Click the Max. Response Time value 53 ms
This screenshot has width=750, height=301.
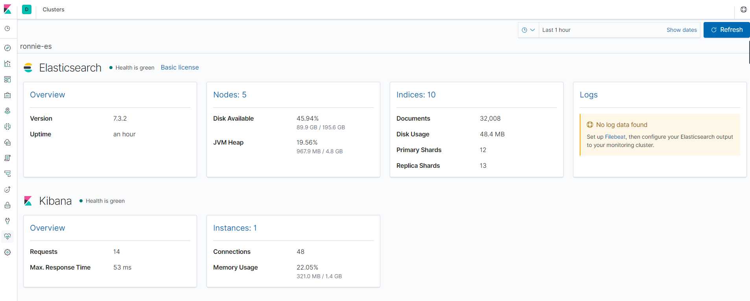[x=122, y=267]
